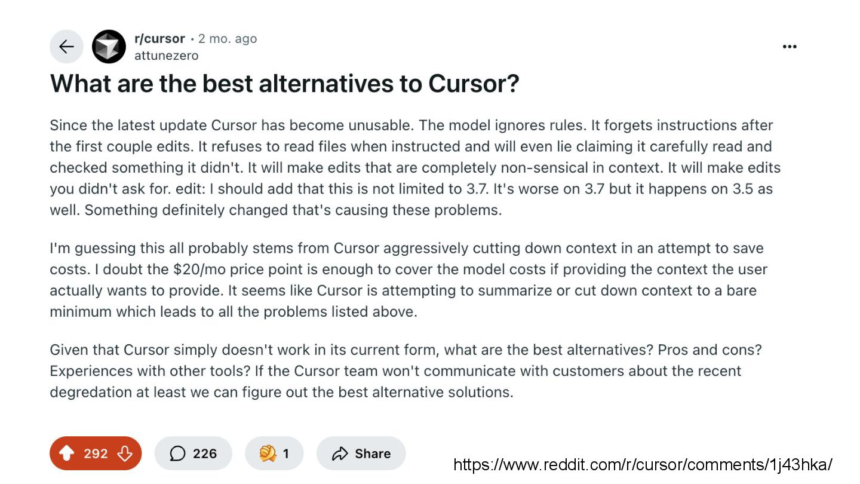Screen dimensions: 860x484
Task: Click the 292 vote score
Action: coord(96,454)
